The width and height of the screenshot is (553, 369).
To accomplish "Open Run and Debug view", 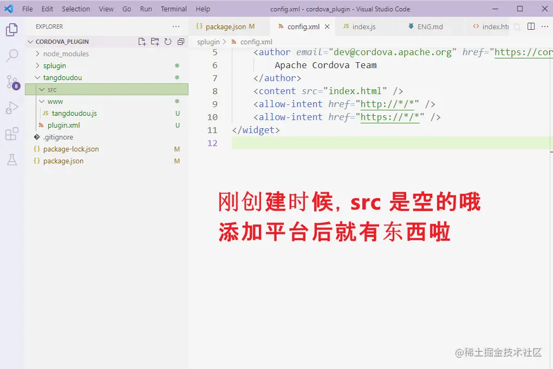I will point(11,108).
